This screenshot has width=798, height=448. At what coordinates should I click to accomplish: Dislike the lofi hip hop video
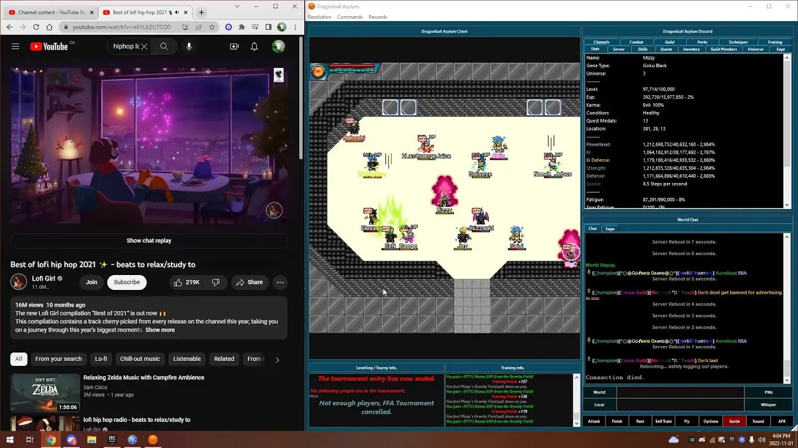tap(216, 282)
